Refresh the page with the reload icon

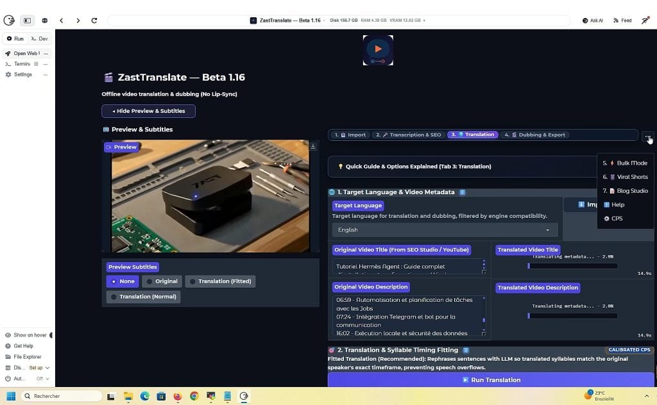pos(94,20)
